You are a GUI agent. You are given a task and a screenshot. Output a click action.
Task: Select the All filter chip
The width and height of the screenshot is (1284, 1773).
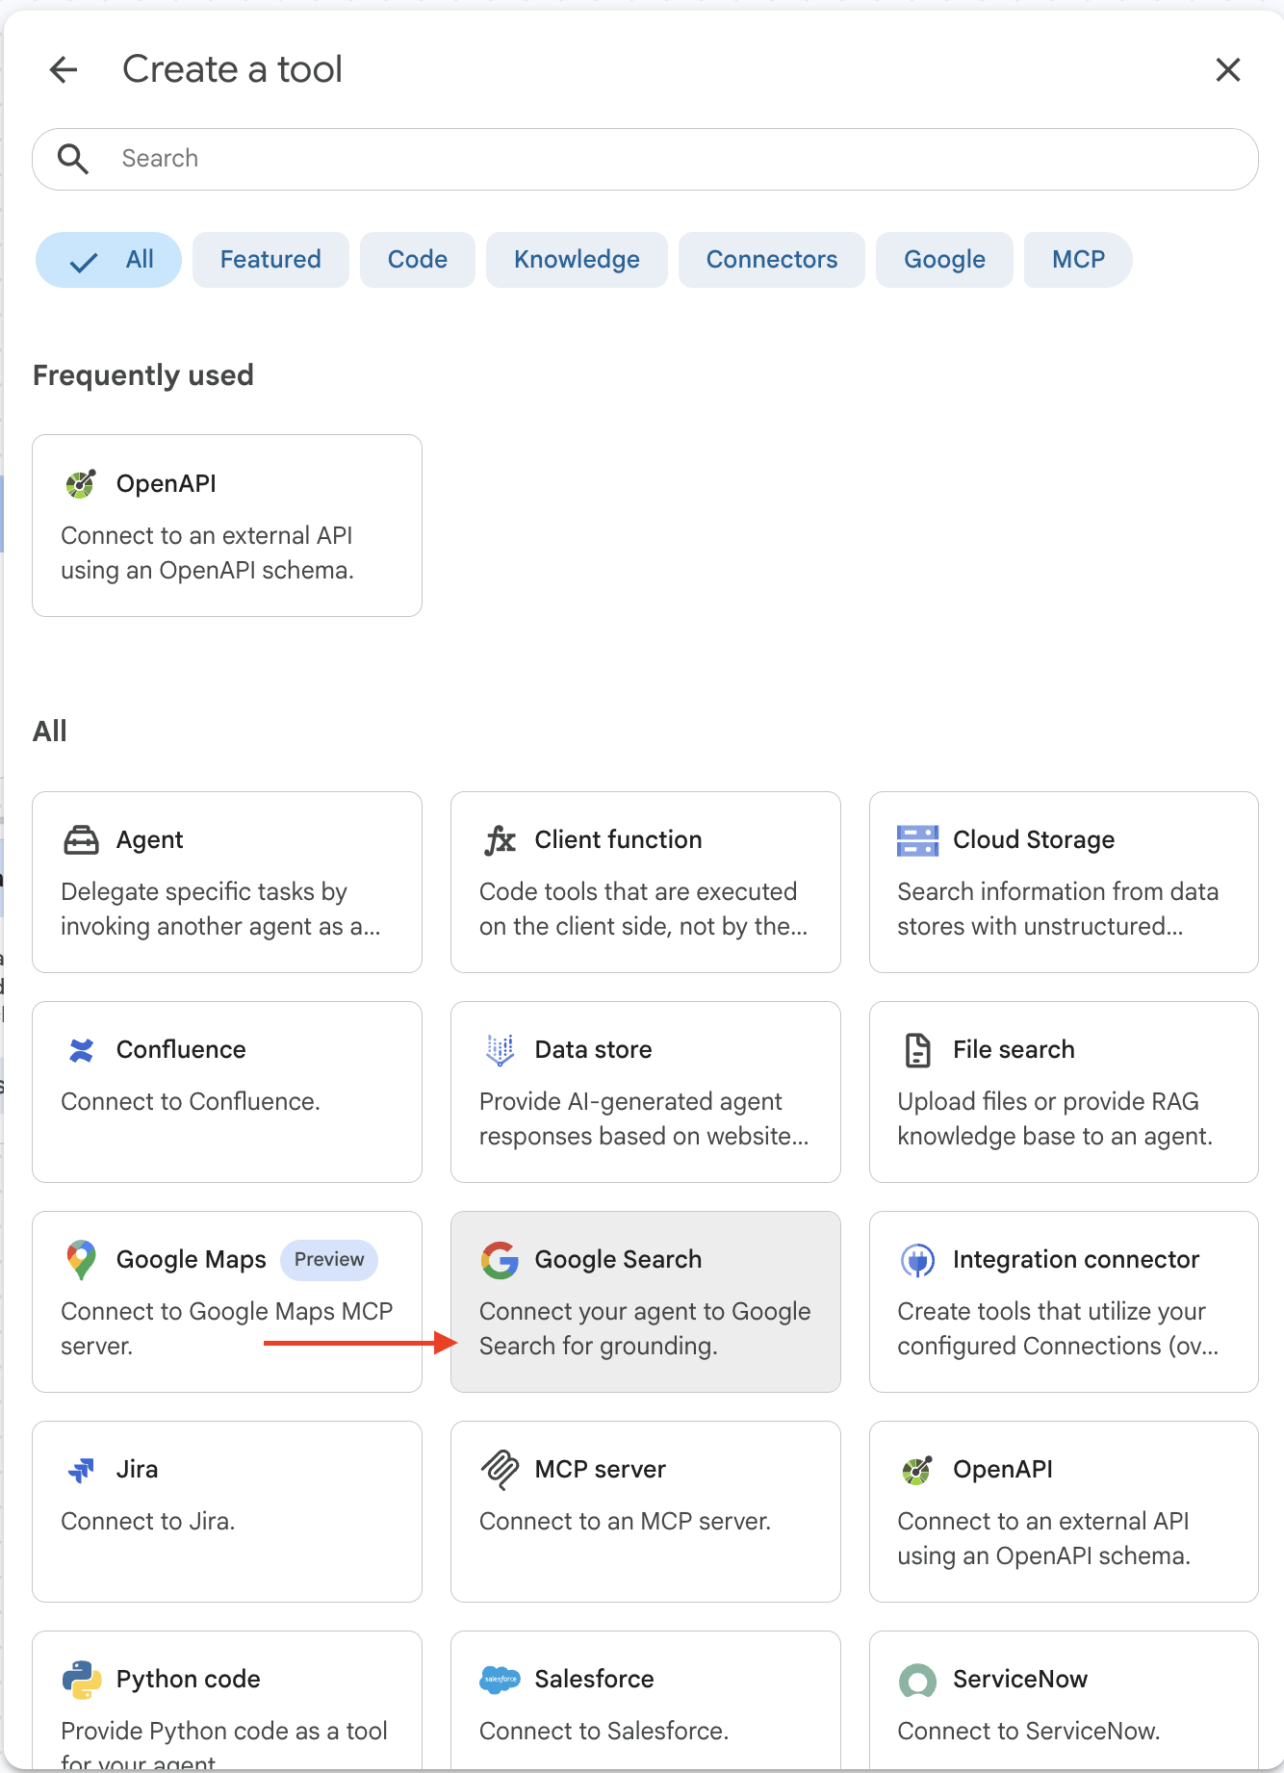[x=109, y=260]
